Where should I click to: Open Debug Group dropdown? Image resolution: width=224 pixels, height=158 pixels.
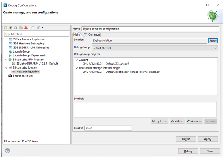click(x=155, y=48)
